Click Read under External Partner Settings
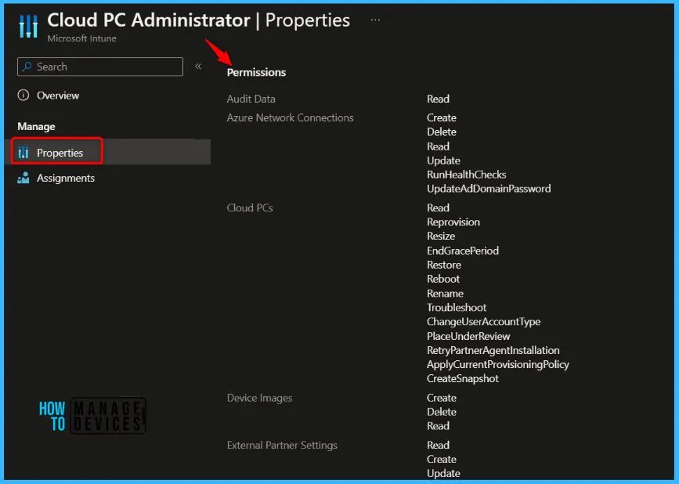Screen dimensions: 679x484 pyautogui.click(x=439, y=445)
